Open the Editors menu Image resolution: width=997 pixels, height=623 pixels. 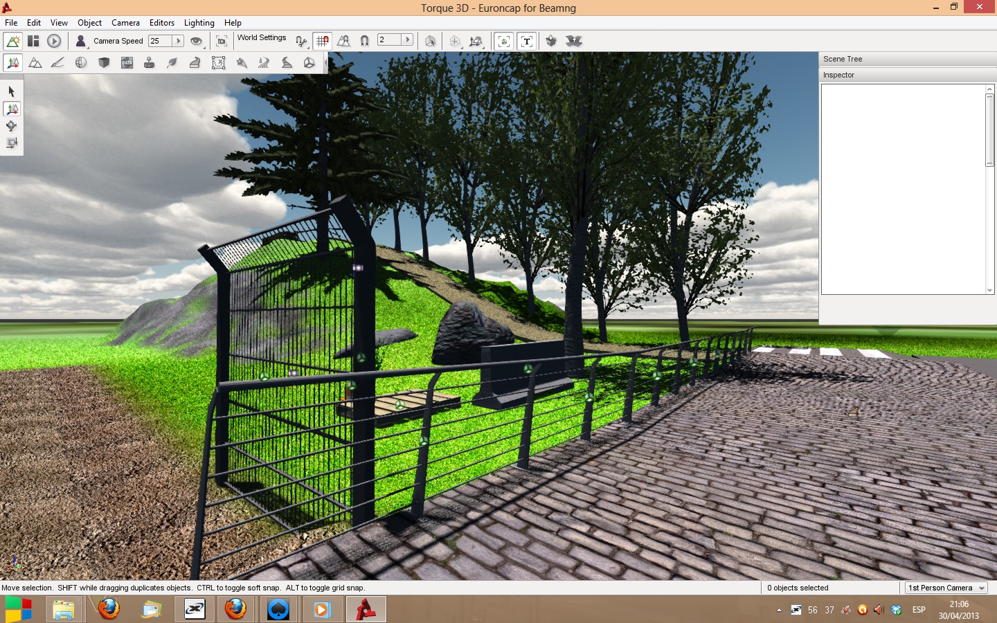pos(162,23)
